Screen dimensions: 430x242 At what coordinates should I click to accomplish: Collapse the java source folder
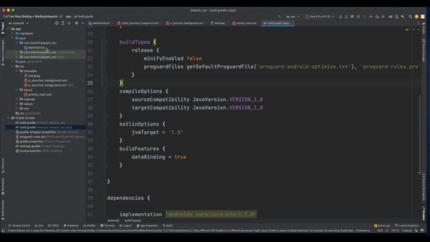pos(13,38)
